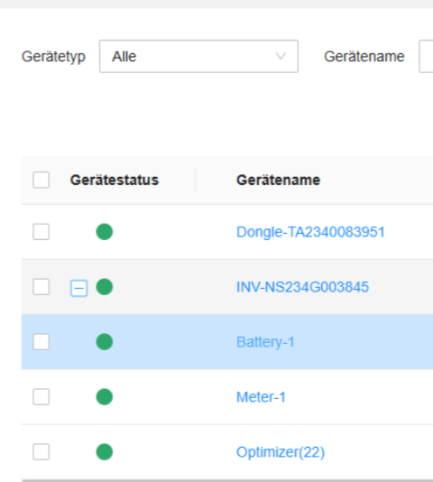The image size is (433, 482).
Task: Select the checkbox for INV-NS234G003845 row
Action: pyautogui.click(x=41, y=287)
